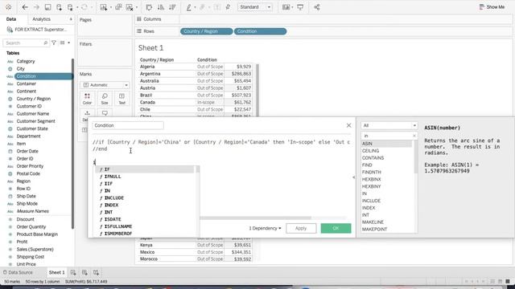Open the Analytics pane options arrow

coord(71,19)
